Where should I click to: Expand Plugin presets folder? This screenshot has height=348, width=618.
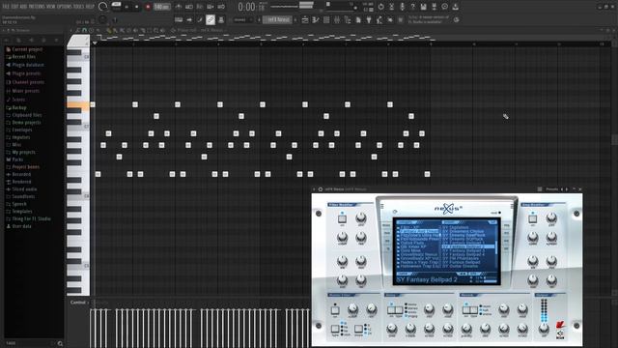click(26, 73)
